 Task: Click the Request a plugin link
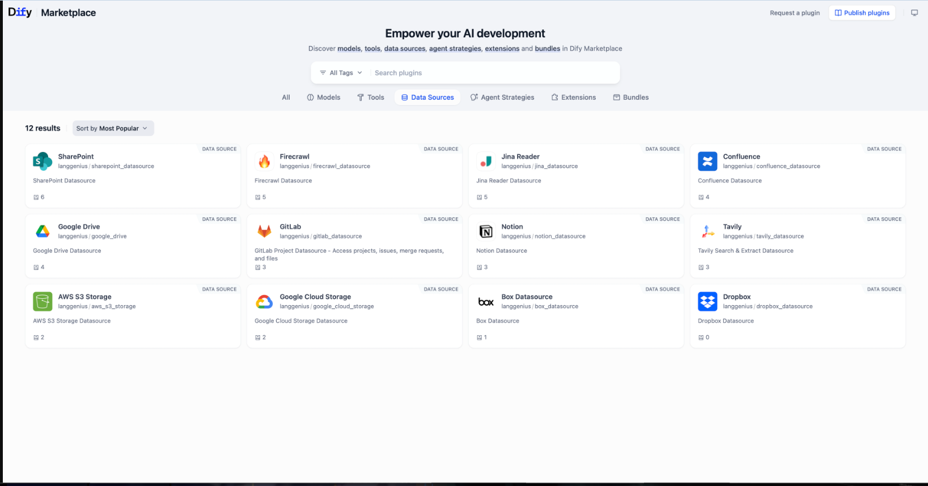point(795,13)
